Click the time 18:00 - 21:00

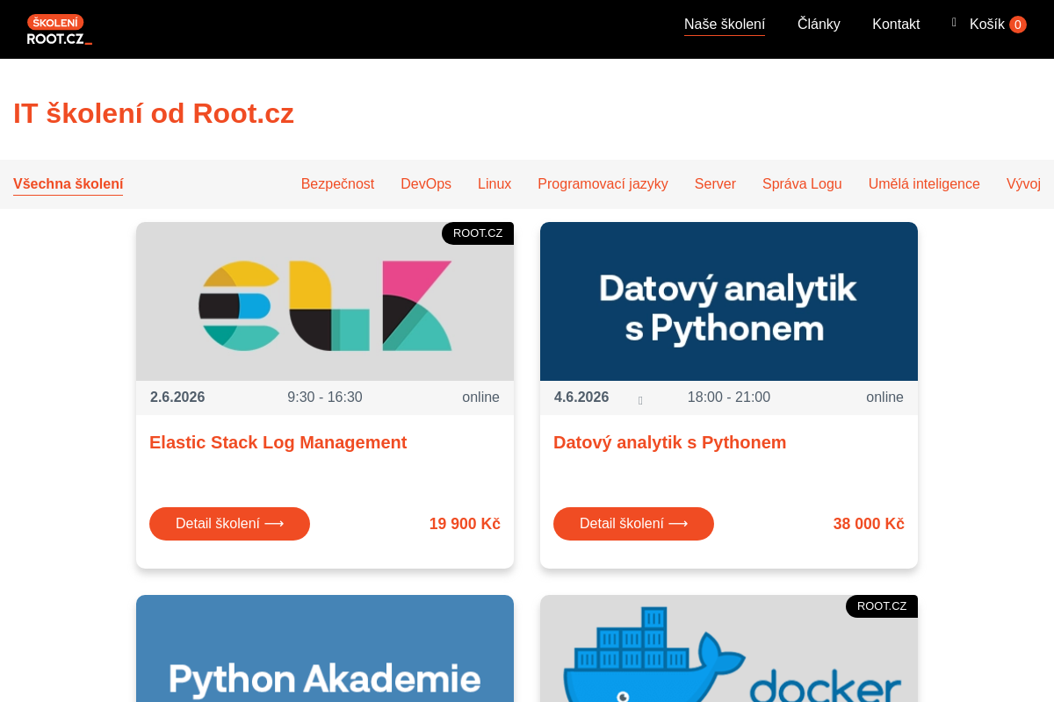coord(729,398)
